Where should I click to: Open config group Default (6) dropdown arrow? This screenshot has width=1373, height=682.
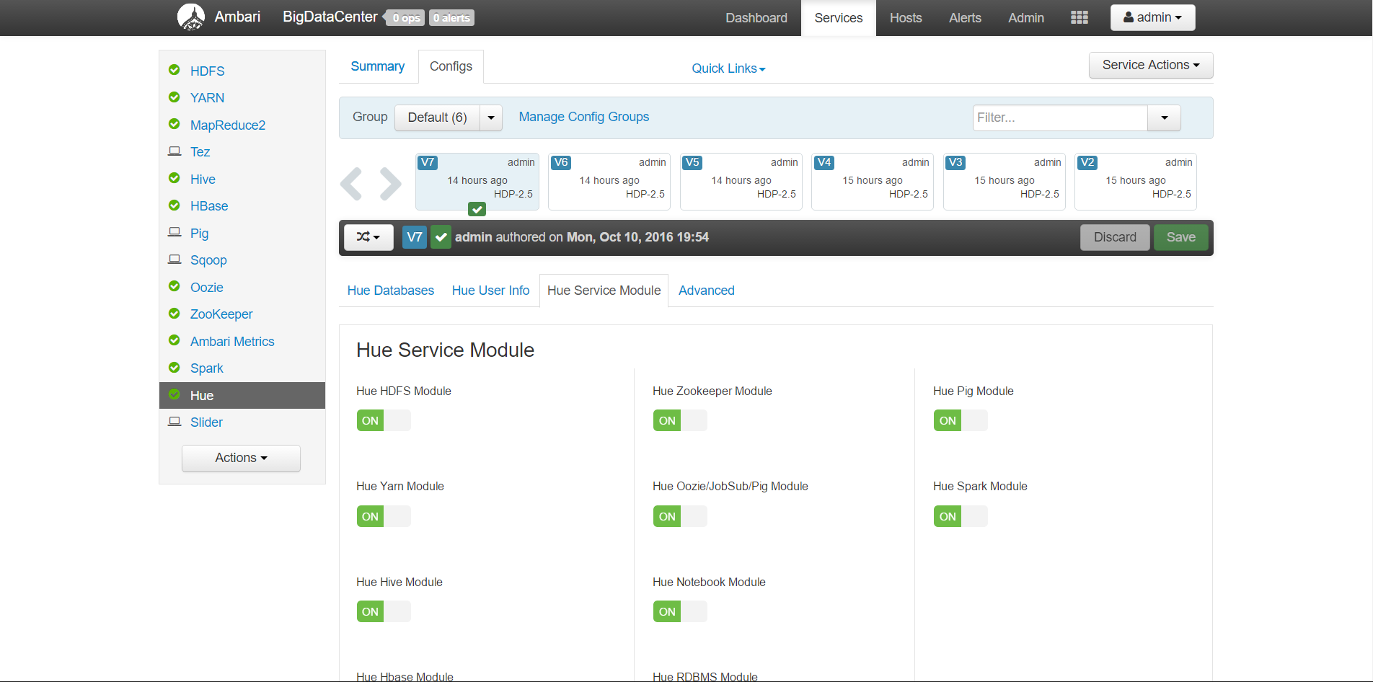click(x=491, y=118)
